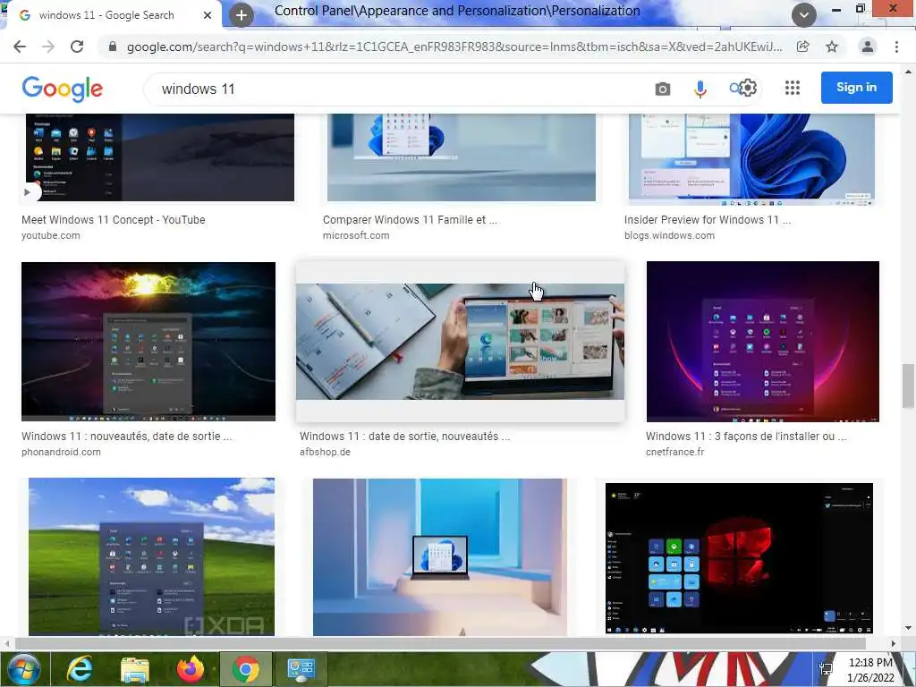The width and height of the screenshot is (916, 687).
Task: Click the afbshop.de source link
Action: (326, 452)
